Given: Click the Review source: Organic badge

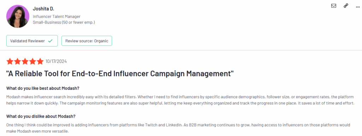Looking at the screenshot, I should click(x=87, y=41).
